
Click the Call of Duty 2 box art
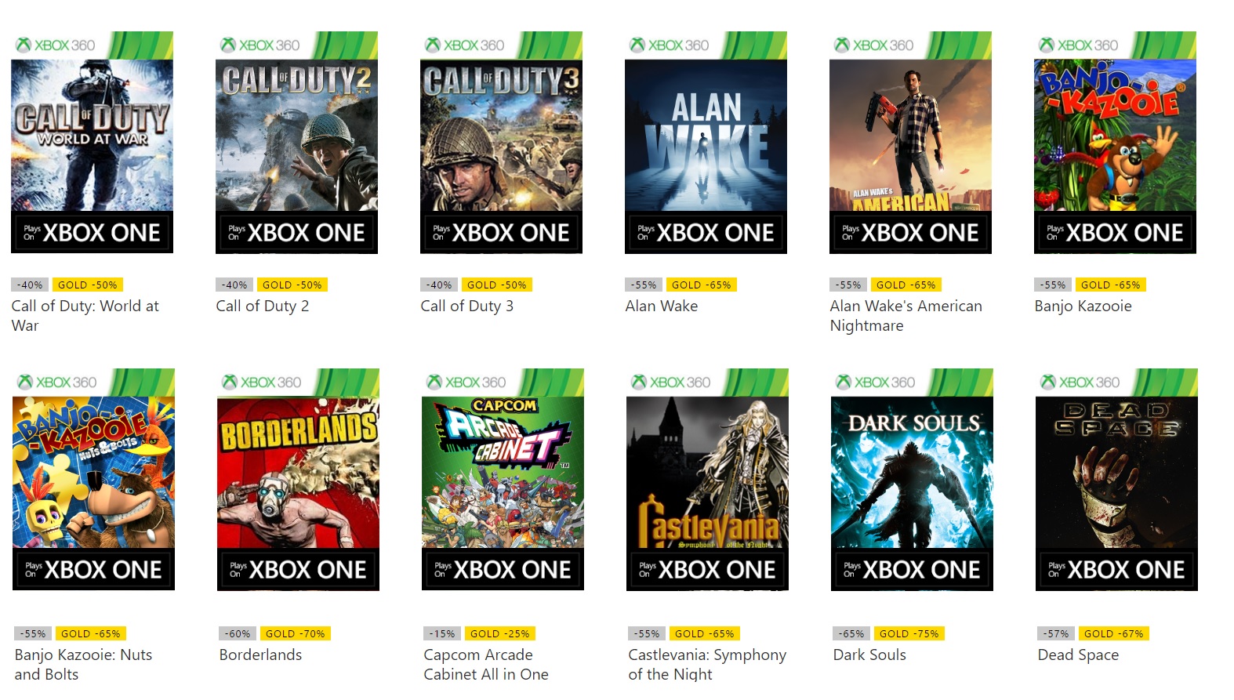(296, 143)
